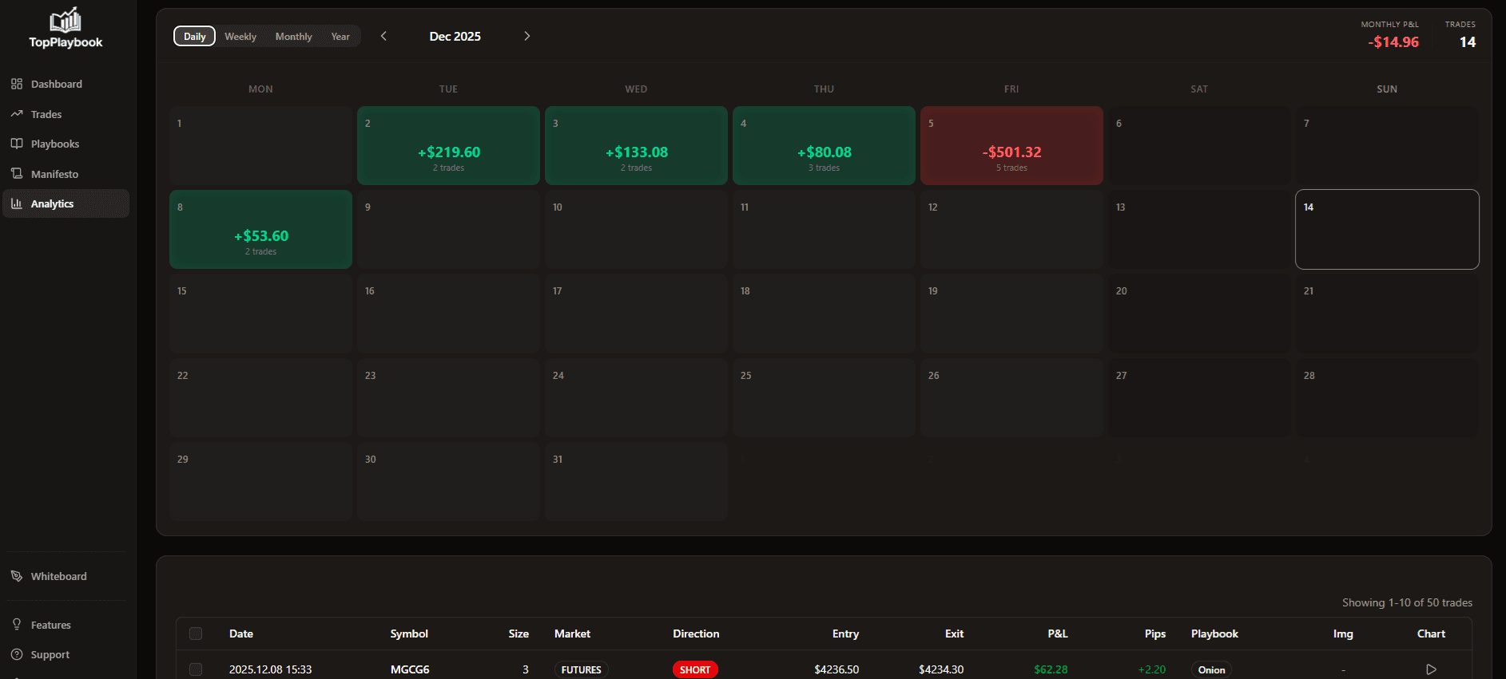Sort trades by Exit column

pyautogui.click(x=954, y=634)
